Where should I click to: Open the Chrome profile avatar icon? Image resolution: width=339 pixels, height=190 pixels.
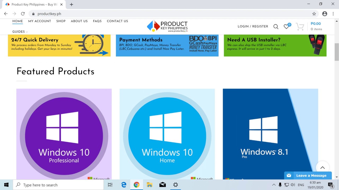click(325, 14)
